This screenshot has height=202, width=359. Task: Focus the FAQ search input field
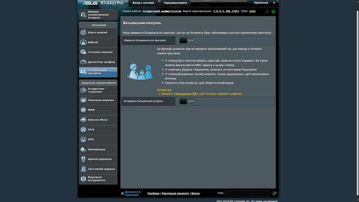coord(248,194)
